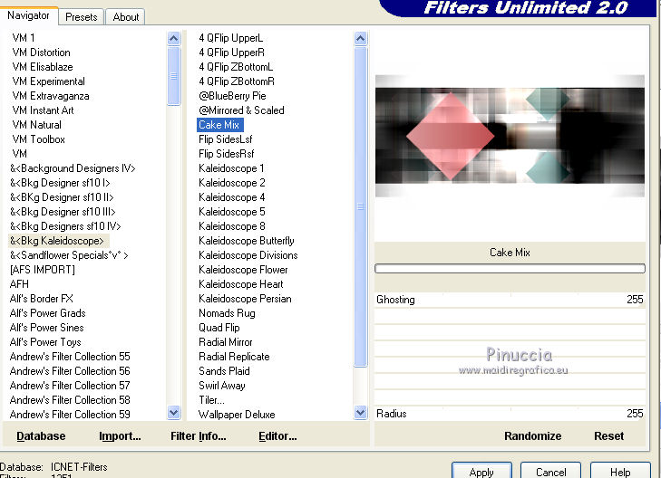The height and width of the screenshot is (478, 661).
Task: Select VM Distortion category
Action: [x=42, y=53]
